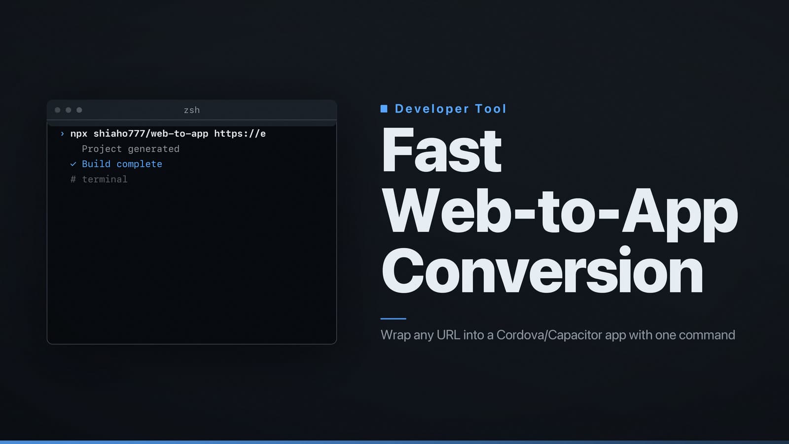
Task: Select the npx shiaho777/web-to-app command line
Action: point(168,134)
